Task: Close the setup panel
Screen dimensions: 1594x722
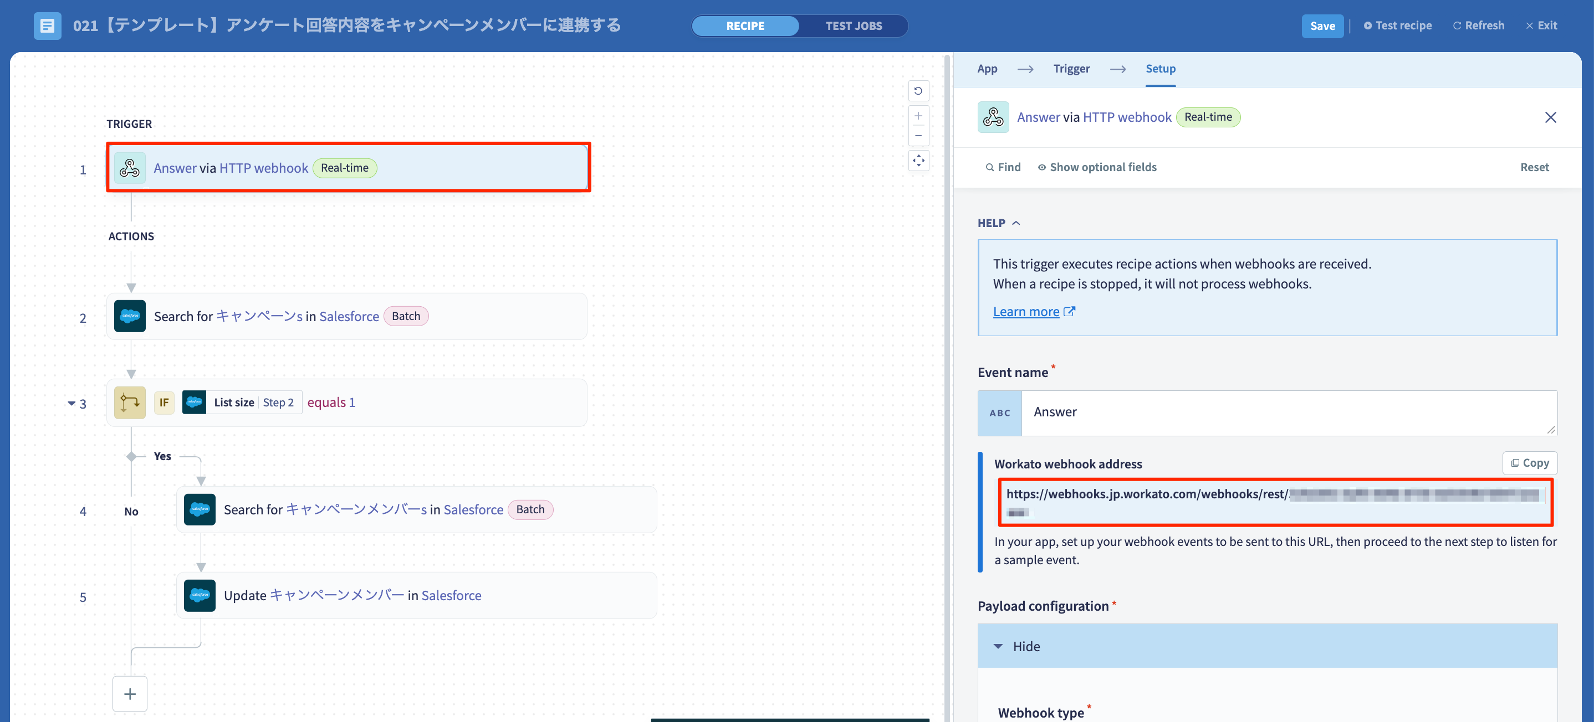Action: pos(1550,117)
